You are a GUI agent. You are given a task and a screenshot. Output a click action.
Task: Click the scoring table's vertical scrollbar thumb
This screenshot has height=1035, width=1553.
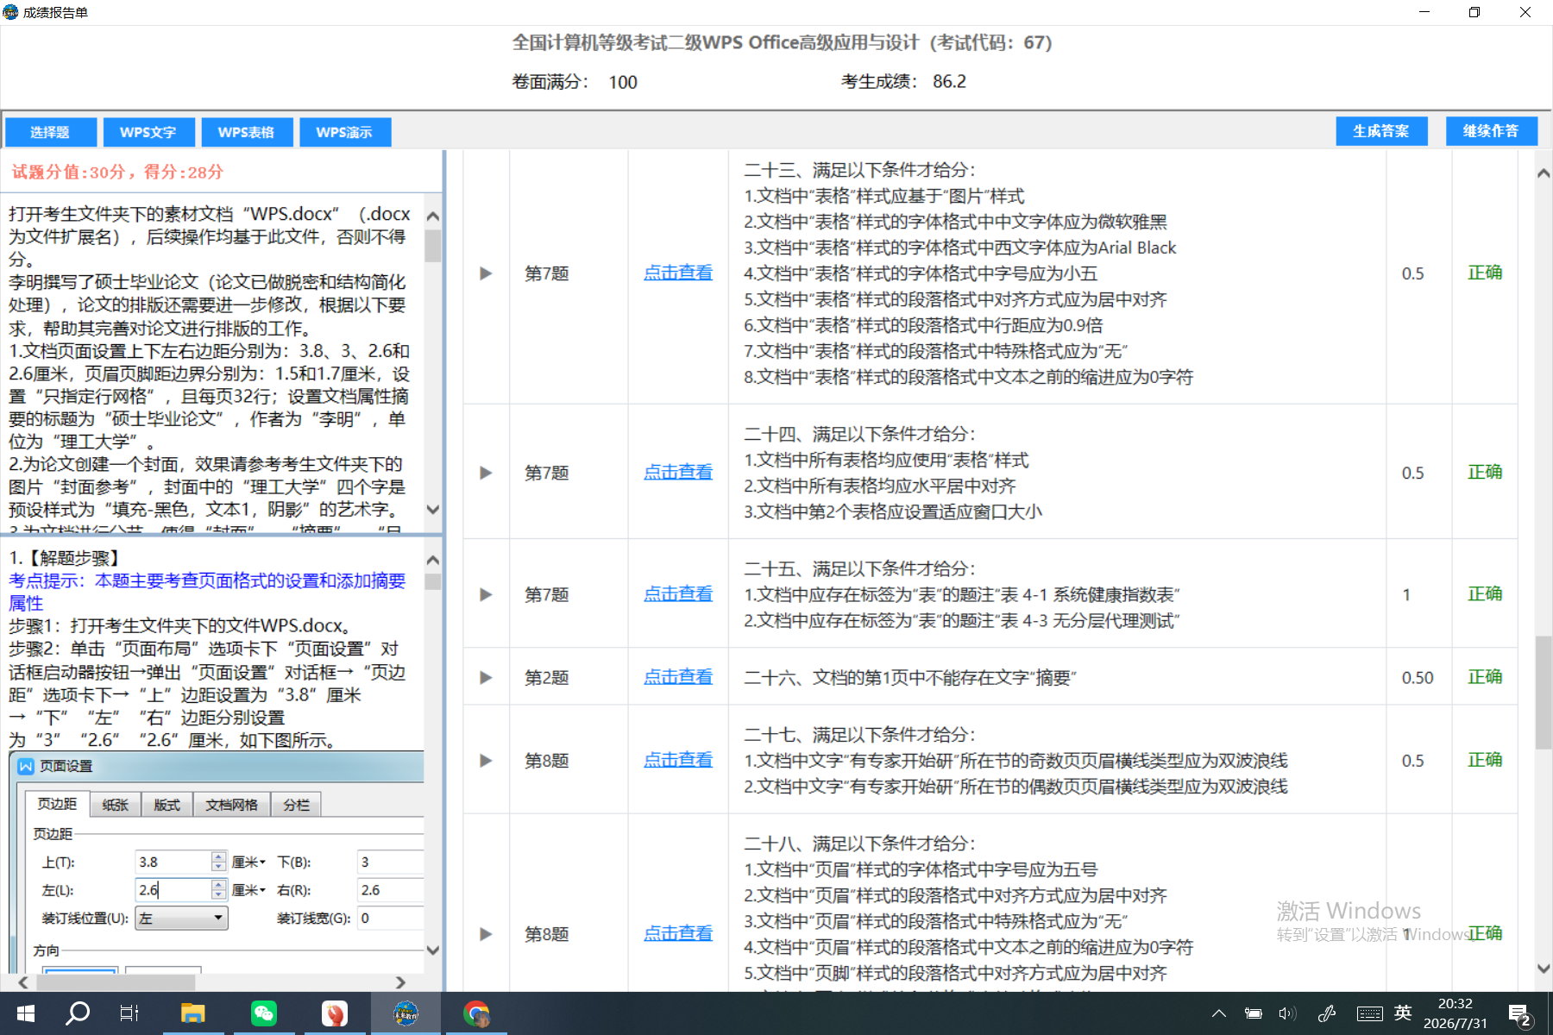1544,693
